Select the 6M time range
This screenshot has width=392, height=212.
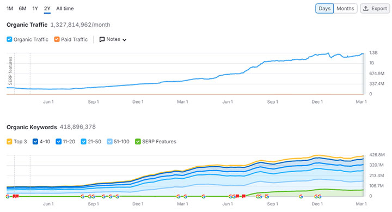[x=22, y=9]
